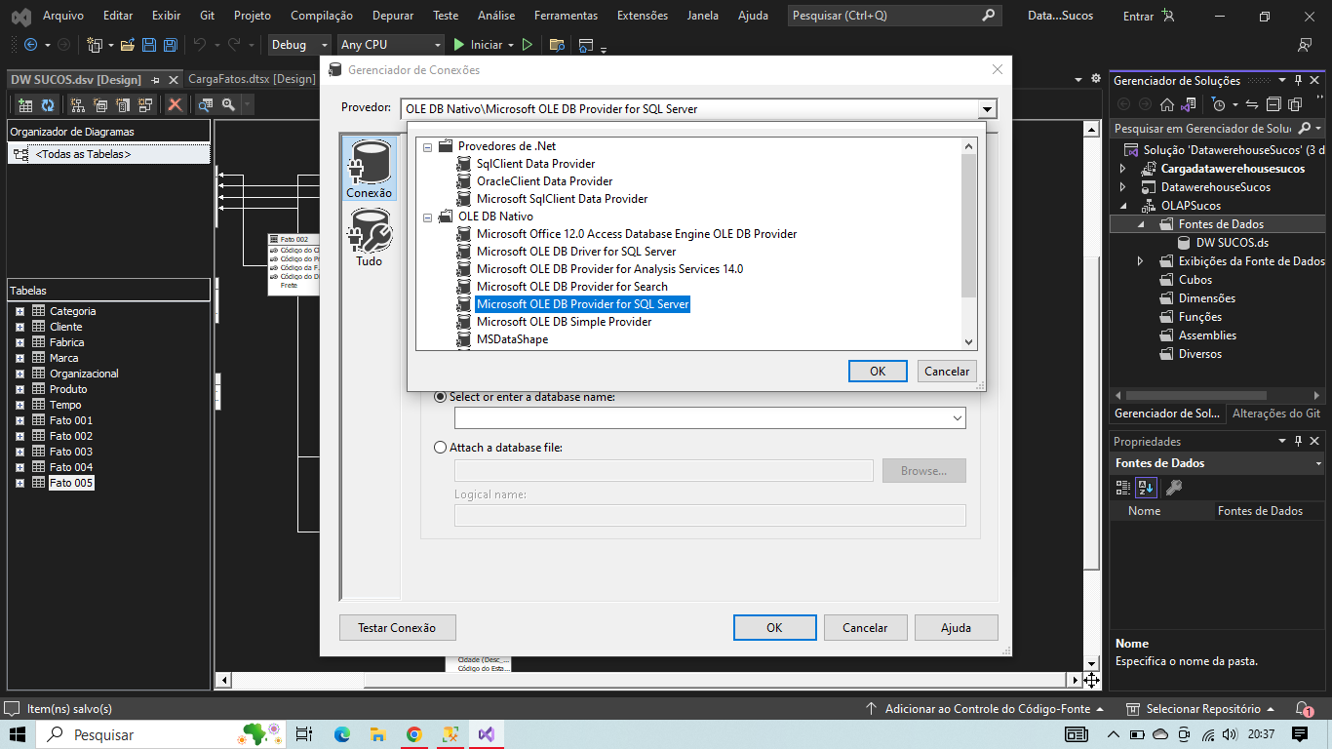Expand Exibições da Fonte de Dados folder
1332x749 pixels.
(x=1140, y=261)
